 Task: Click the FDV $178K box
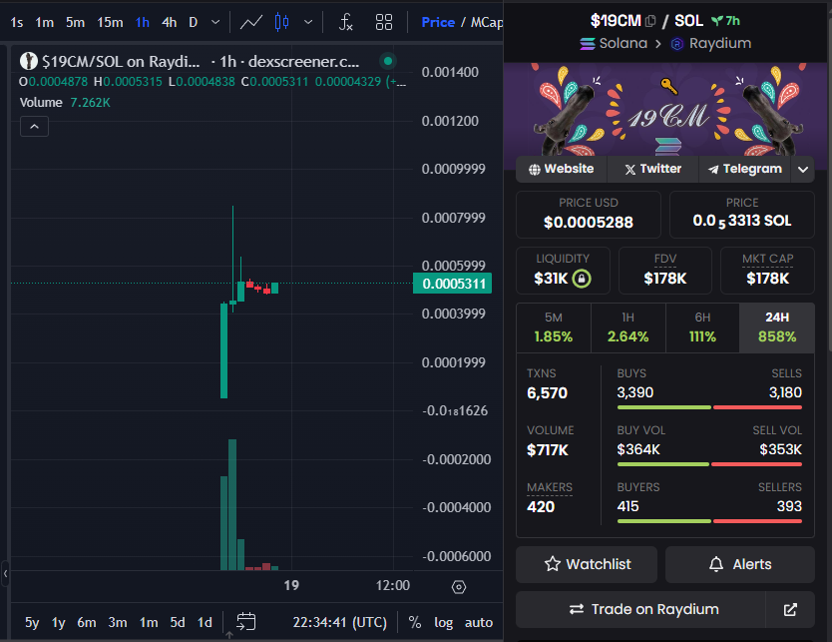665,271
